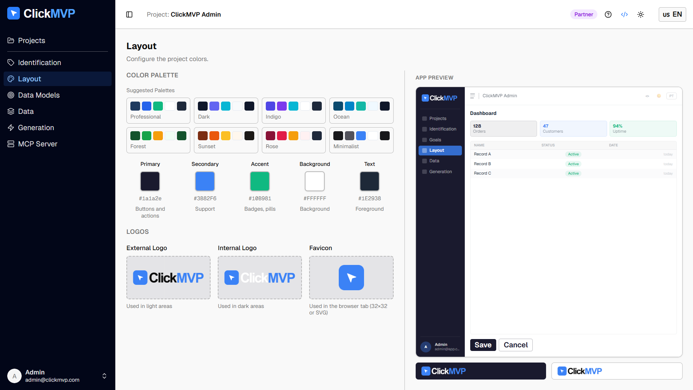Toggle the sidebar panel icon
The image size is (693, 390).
(x=129, y=14)
